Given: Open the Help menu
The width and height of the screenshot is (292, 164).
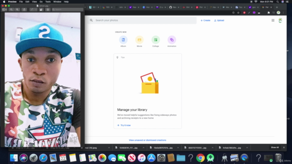Looking at the screenshot, I should click(66, 2).
